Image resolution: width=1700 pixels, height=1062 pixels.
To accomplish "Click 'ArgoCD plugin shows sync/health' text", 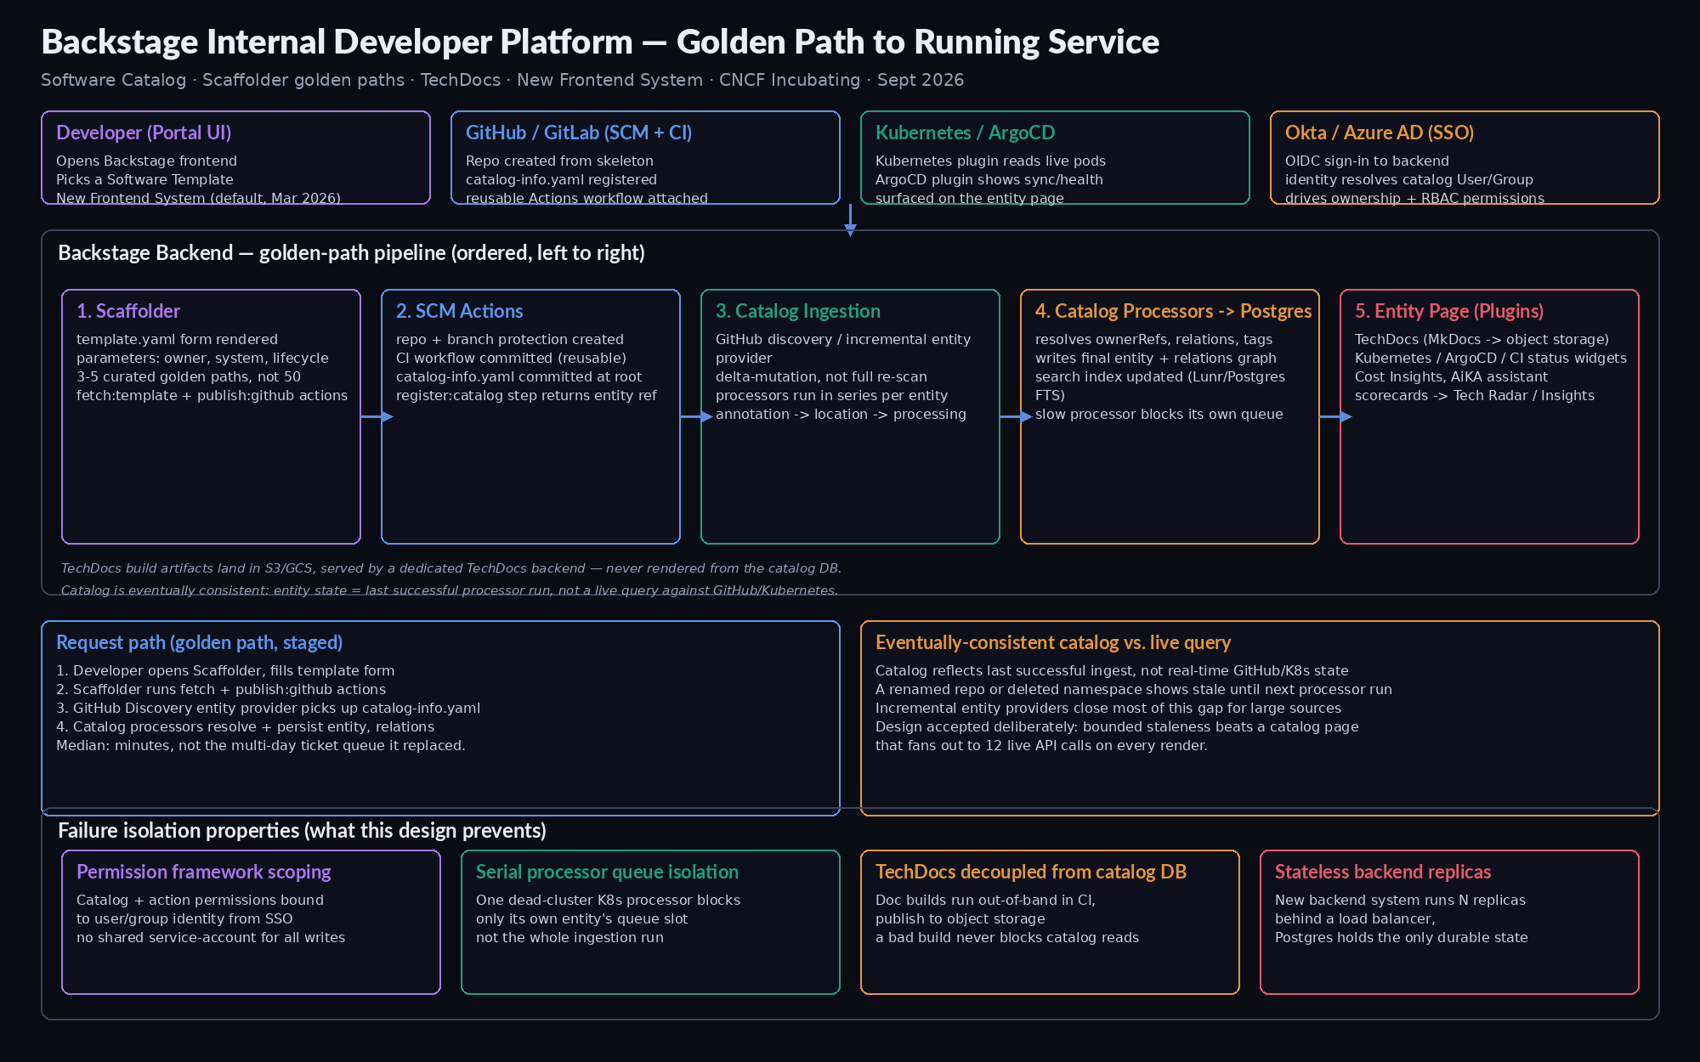I will [989, 179].
